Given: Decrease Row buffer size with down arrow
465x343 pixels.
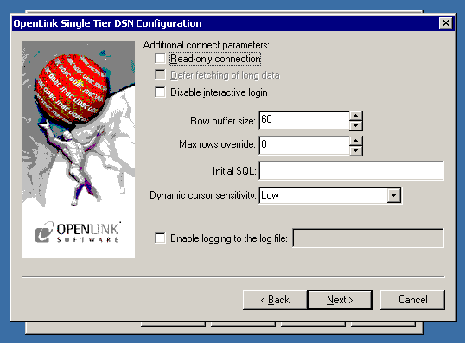Looking at the screenshot, I should [x=355, y=125].
